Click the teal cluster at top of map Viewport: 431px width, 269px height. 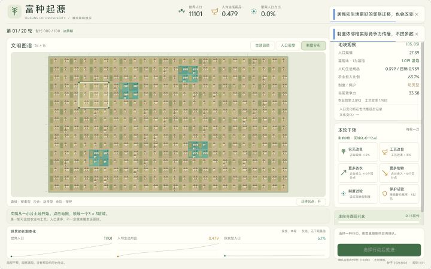(188, 74)
